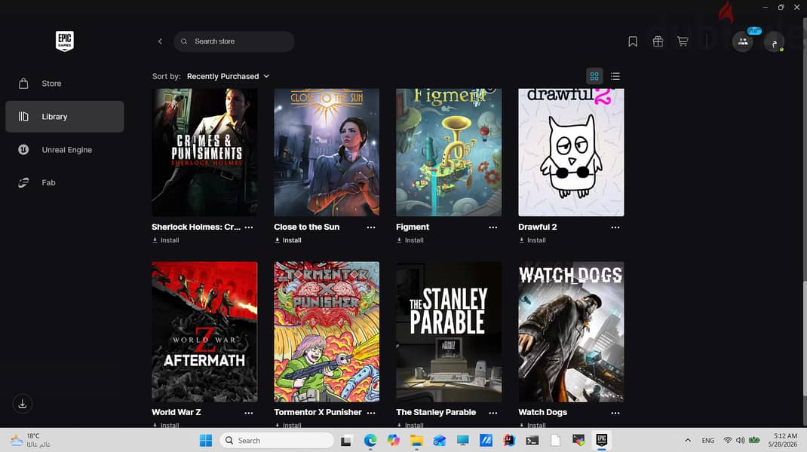Open File Explorer from taskbar

[x=416, y=441]
